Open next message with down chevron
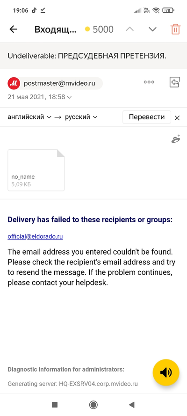The width and height of the screenshot is (187, 416). (x=152, y=29)
